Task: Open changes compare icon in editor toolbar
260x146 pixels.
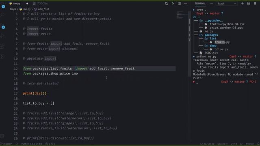Action: [166, 4]
